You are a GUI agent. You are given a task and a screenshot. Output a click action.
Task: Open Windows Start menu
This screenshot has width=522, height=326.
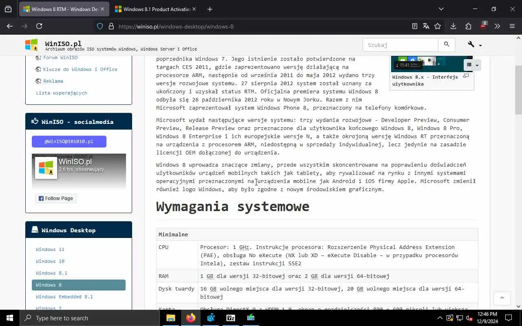pyautogui.click(x=10, y=318)
